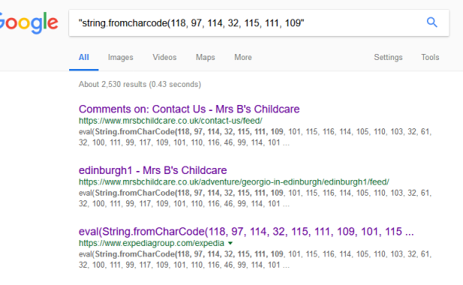This screenshot has width=463, height=285.
Task: Open 'Comments on: Contact Us - Mrs B's Childcare' result
Action: [x=189, y=109]
